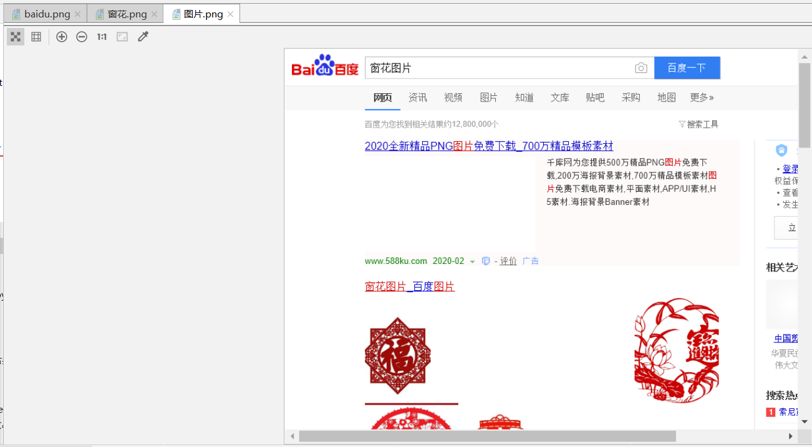Click the 百度一下 search button

click(x=687, y=67)
